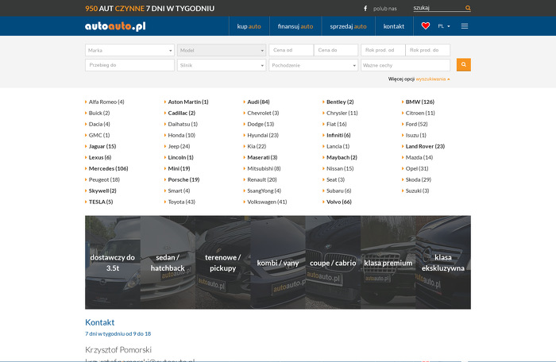Click the orange search button
Viewport: 556px width, 362px height.
463,64
